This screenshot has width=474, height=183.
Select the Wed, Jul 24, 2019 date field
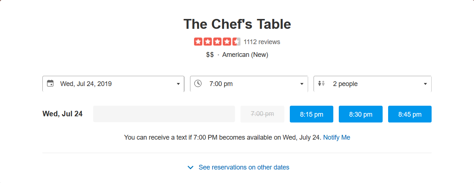113,84
